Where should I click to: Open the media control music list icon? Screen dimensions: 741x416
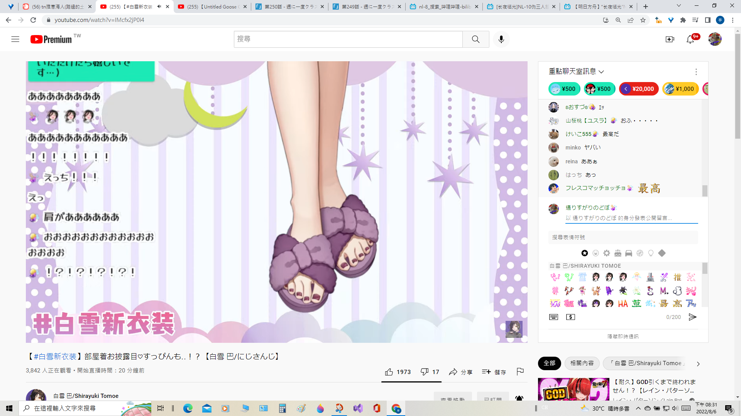coord(695,20)
